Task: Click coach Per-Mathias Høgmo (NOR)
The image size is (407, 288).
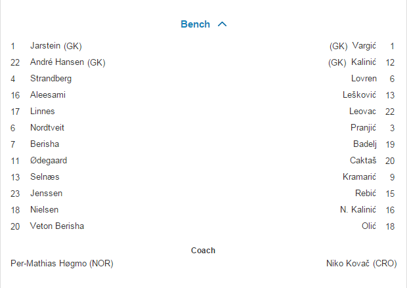Action: (x=62, y=264)
